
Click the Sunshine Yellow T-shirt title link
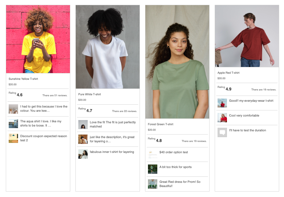pos(23,79)
